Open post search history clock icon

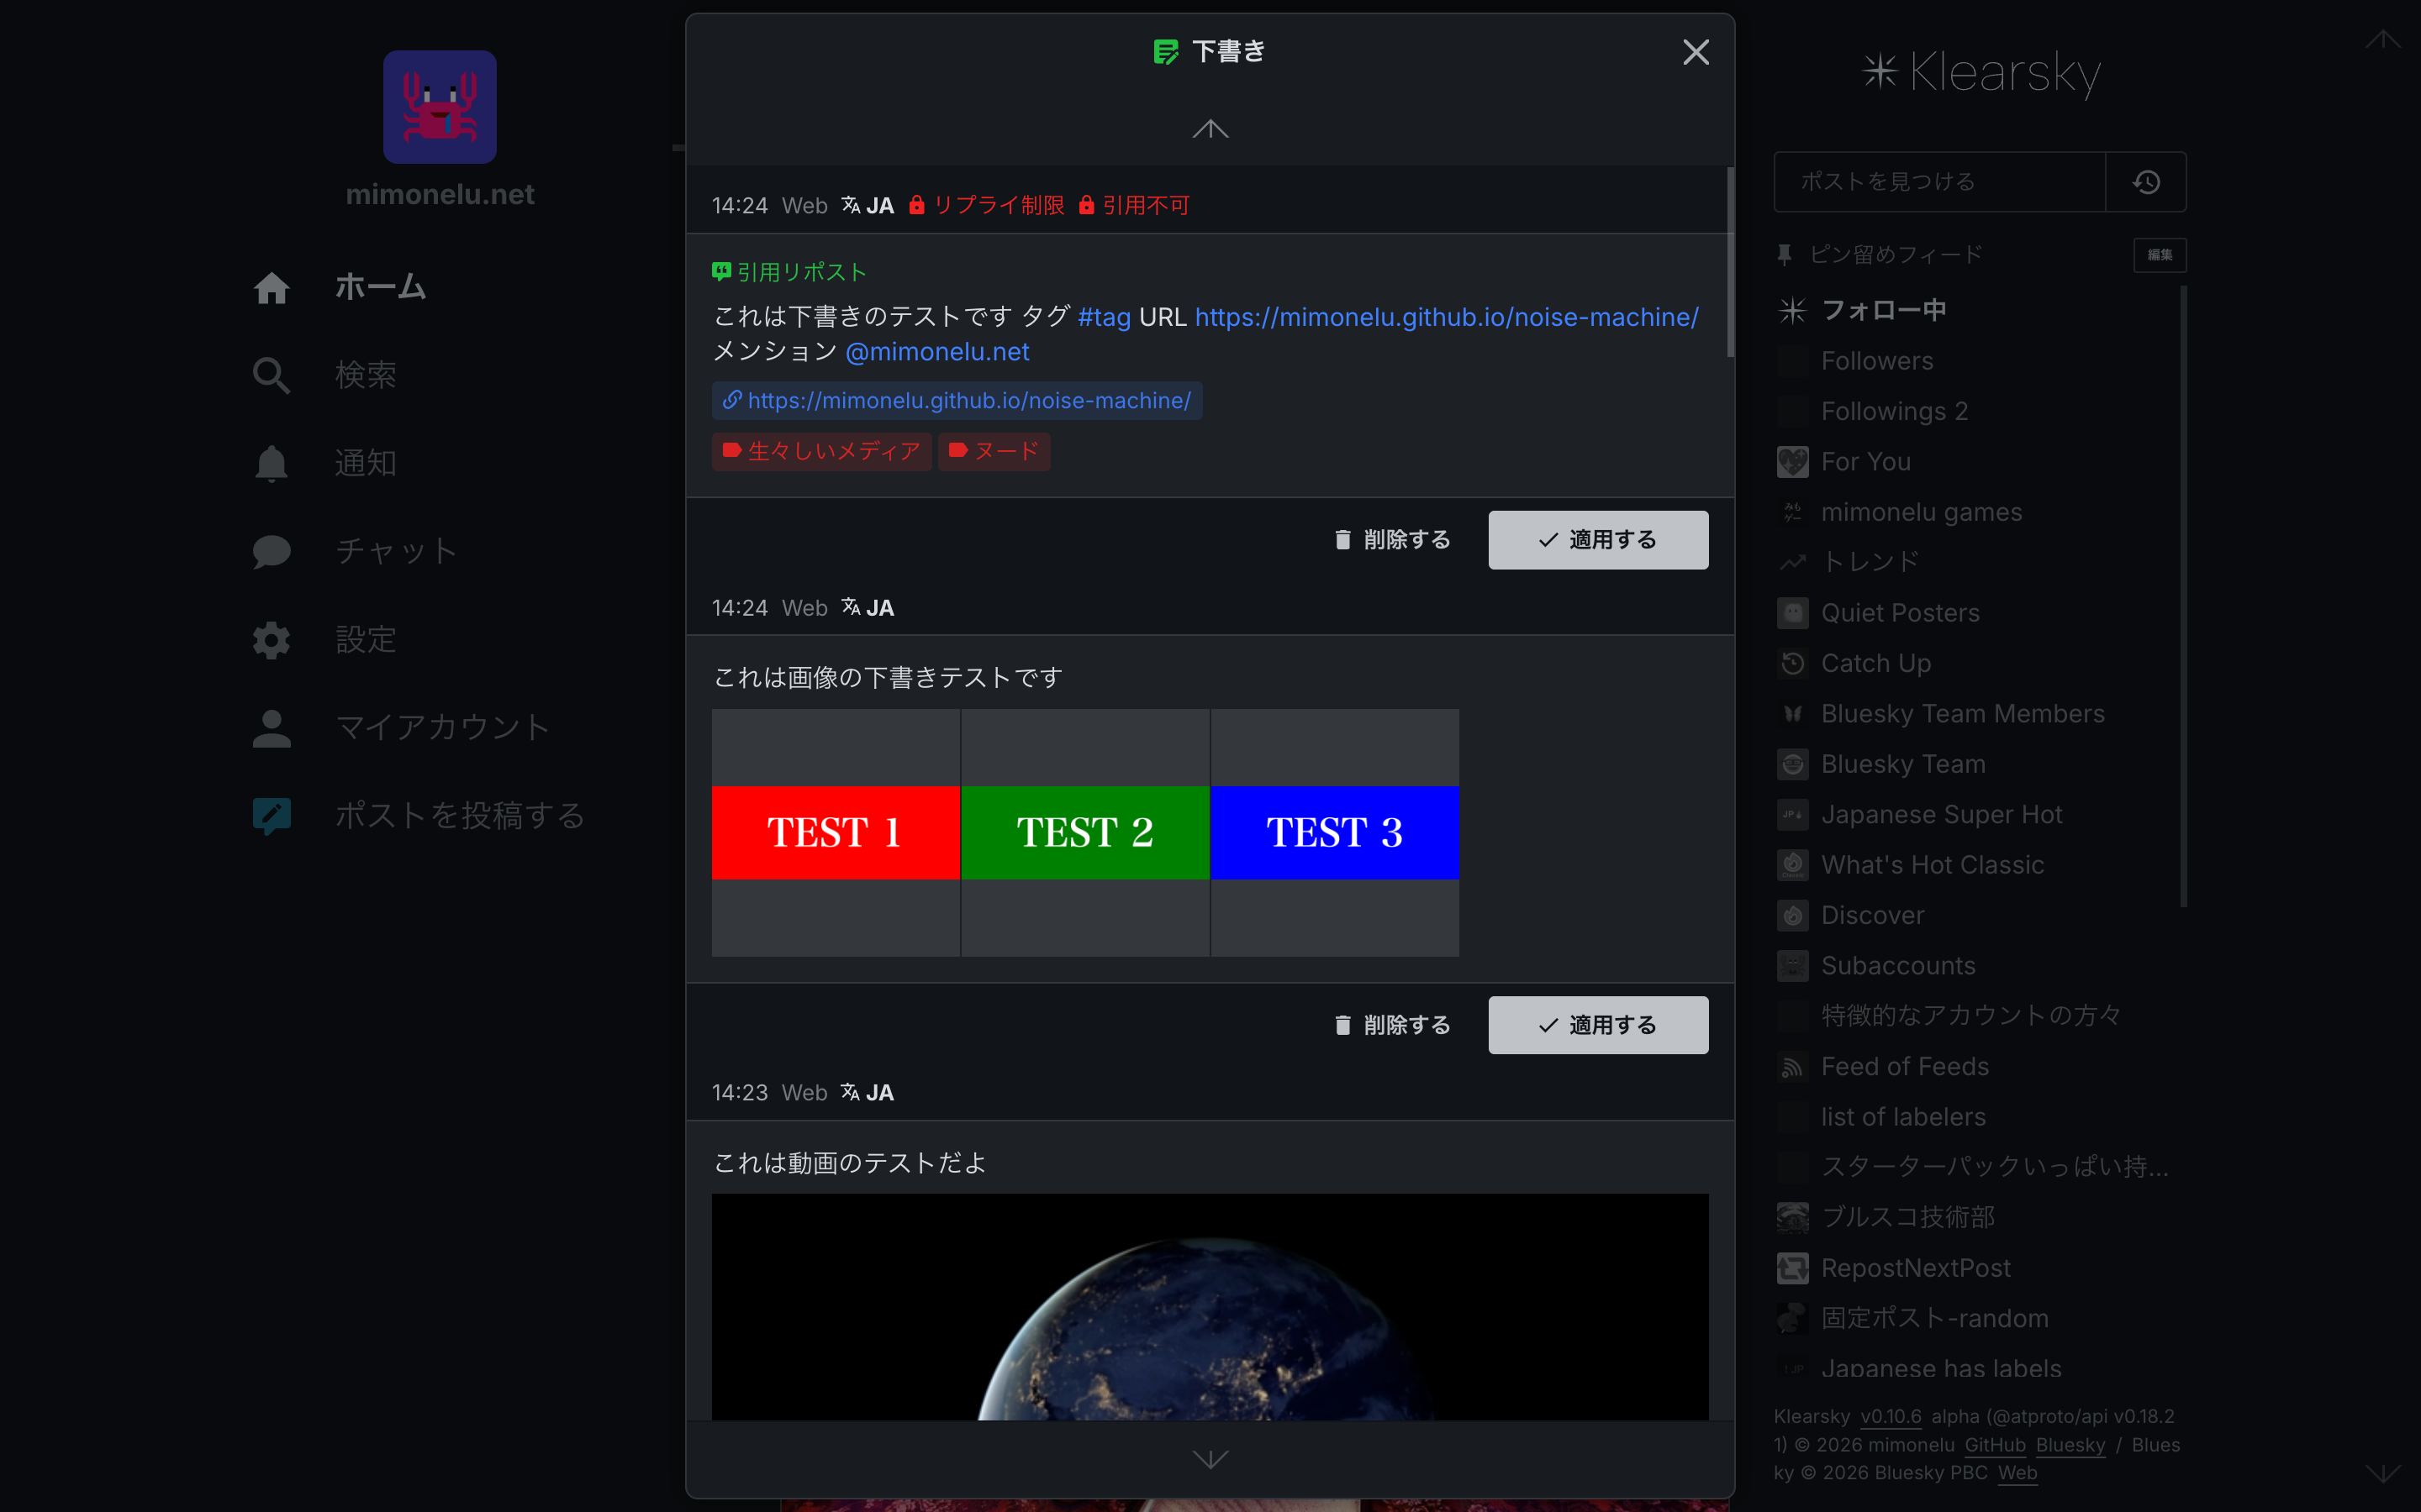[x=2146, y=182]
